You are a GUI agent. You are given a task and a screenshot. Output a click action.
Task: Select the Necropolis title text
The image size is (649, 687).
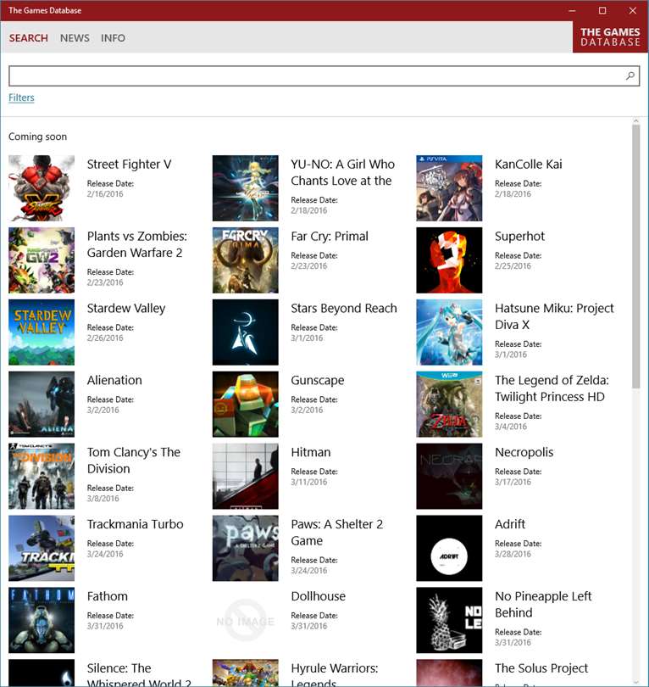524,452
